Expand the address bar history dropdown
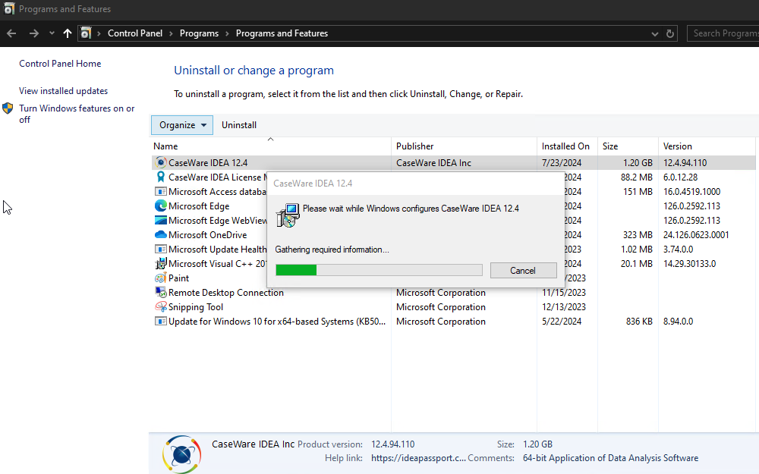The image size is (759, 474). point(654,34)
